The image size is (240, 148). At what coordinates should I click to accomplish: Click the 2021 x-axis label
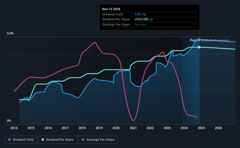pyautogui.click(x=133, y=128)
